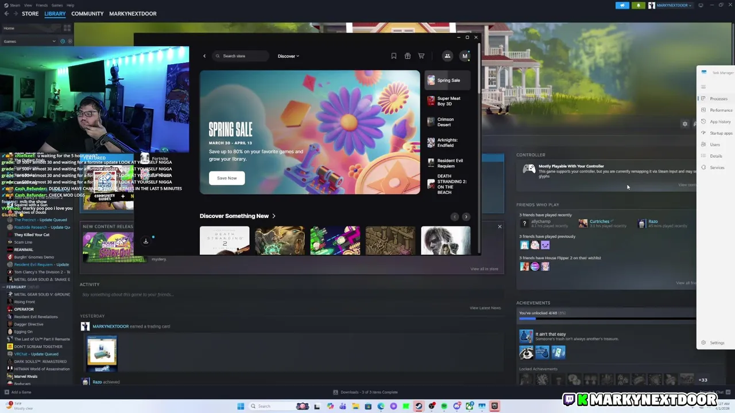
Task: Expand the Discover dropdown in Epic store
Action: coord(288,56)
